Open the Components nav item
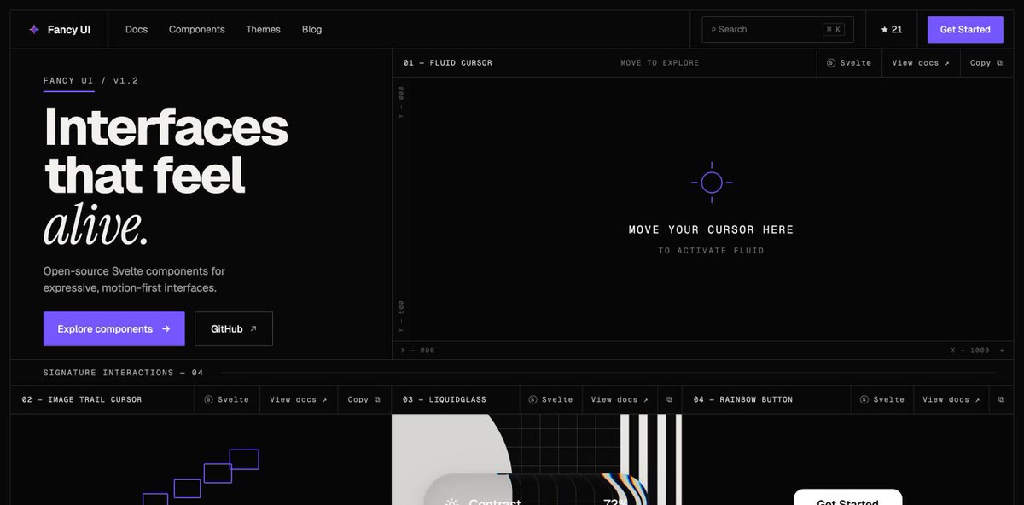This screenshot has width=1024, height=505. [197, 30]
